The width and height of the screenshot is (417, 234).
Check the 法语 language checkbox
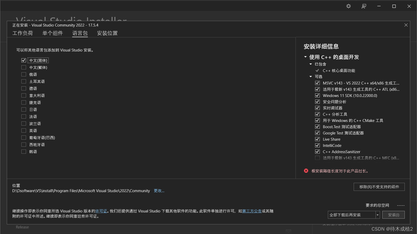click(x=24, y=116)
